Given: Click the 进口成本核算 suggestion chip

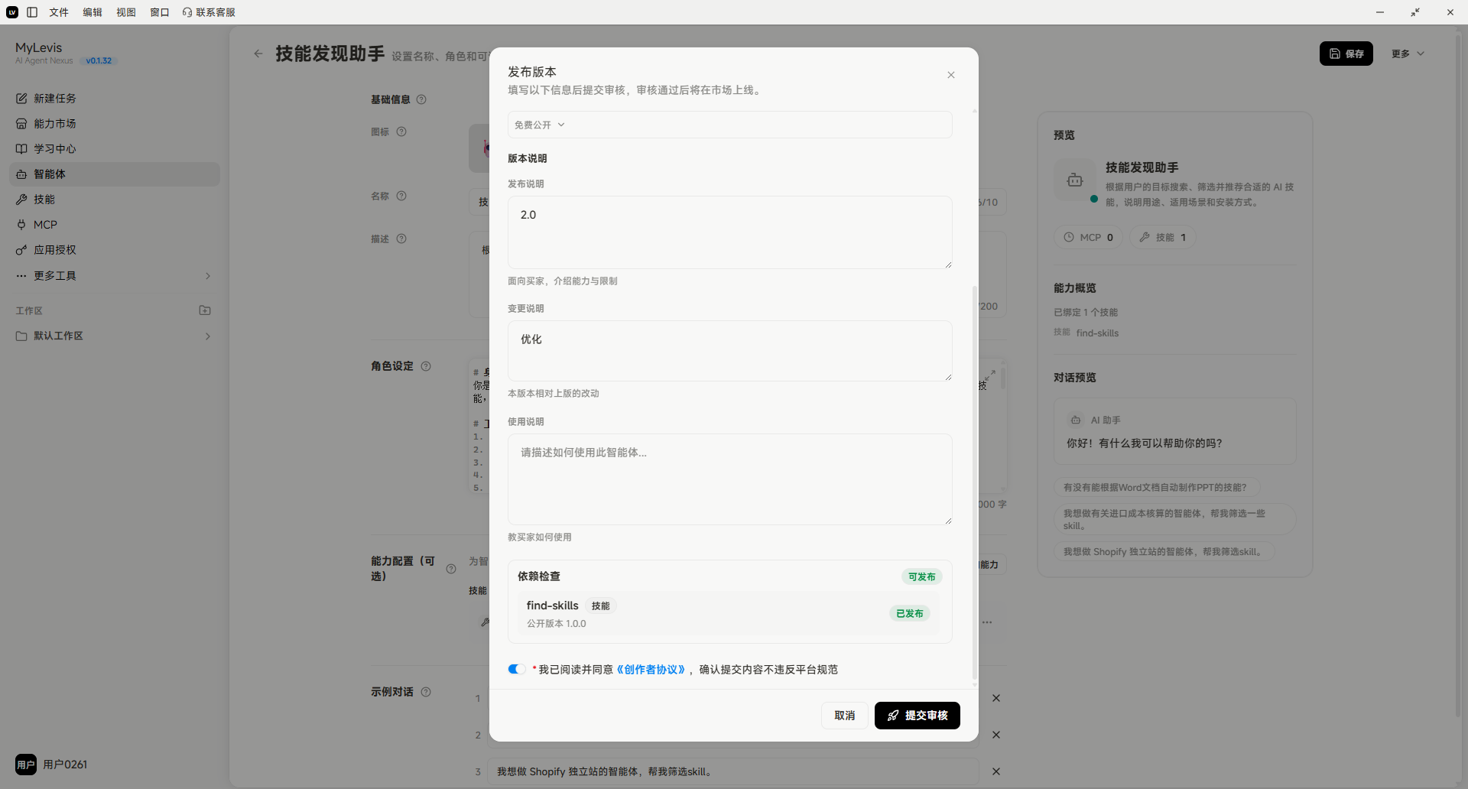Looking at the screenshot, I should (x=1174, y=519).
